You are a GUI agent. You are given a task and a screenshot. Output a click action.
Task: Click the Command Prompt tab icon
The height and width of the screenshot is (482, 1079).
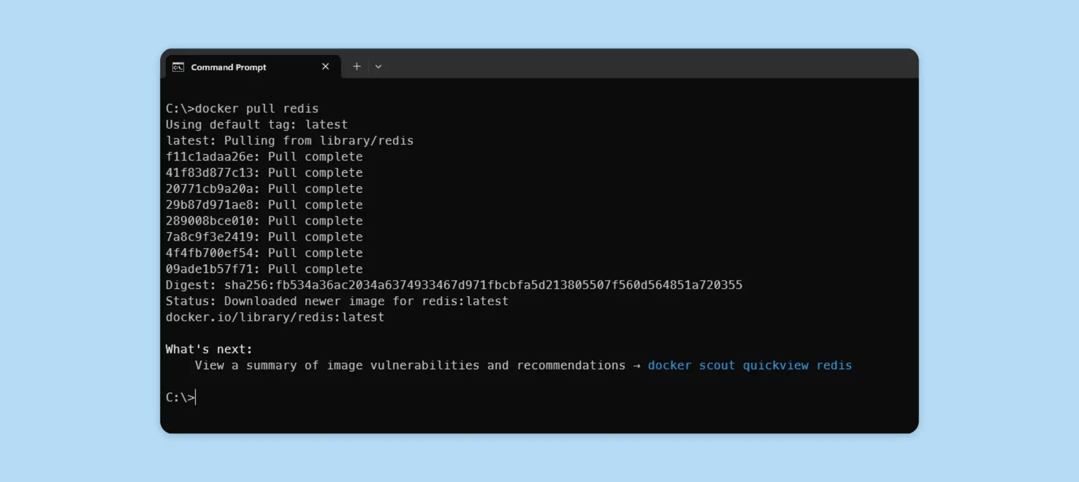[x=178, y=67]
